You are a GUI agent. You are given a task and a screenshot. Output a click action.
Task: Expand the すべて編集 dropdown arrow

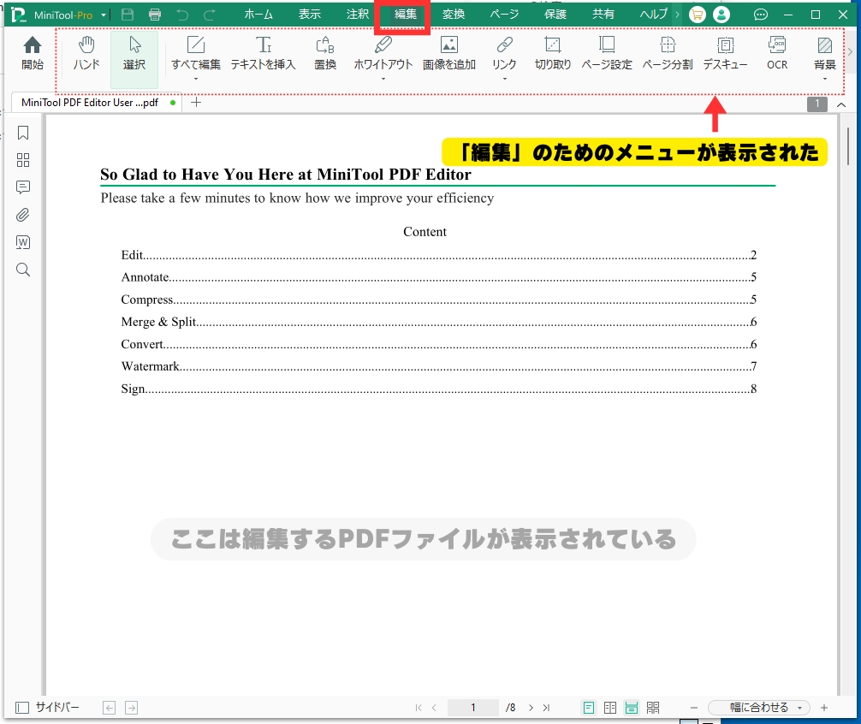pos(195,79)
